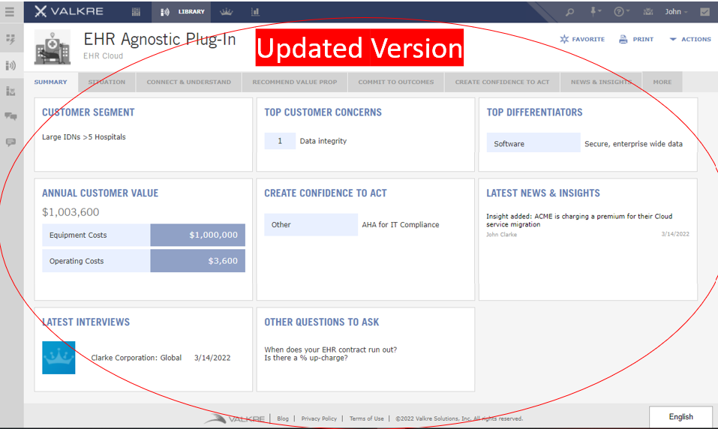Open Create Confidence to Act tab

coord(502,82)
